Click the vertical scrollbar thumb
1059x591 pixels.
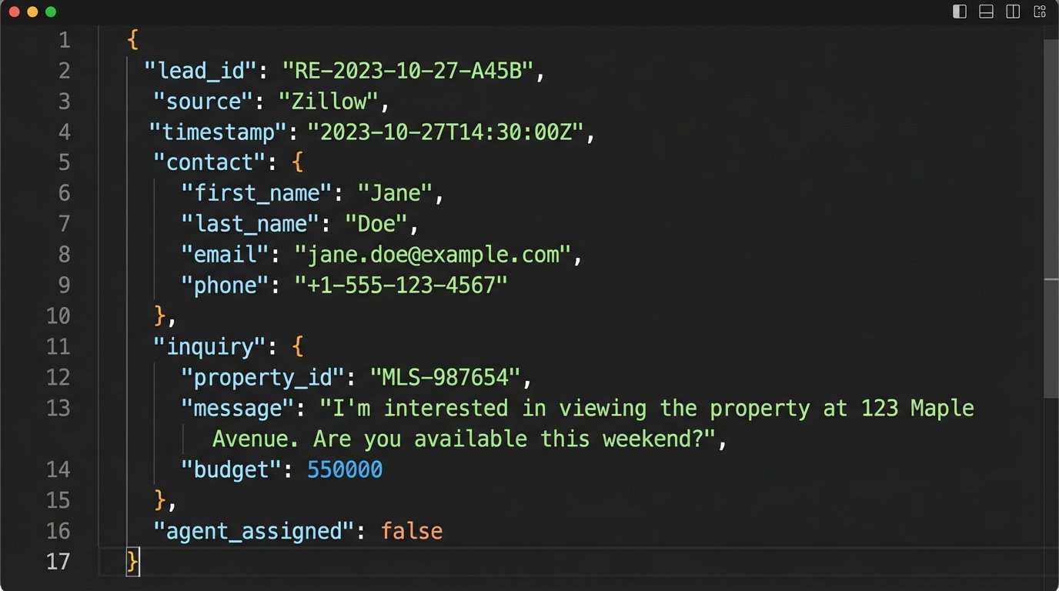(1051, 162)
